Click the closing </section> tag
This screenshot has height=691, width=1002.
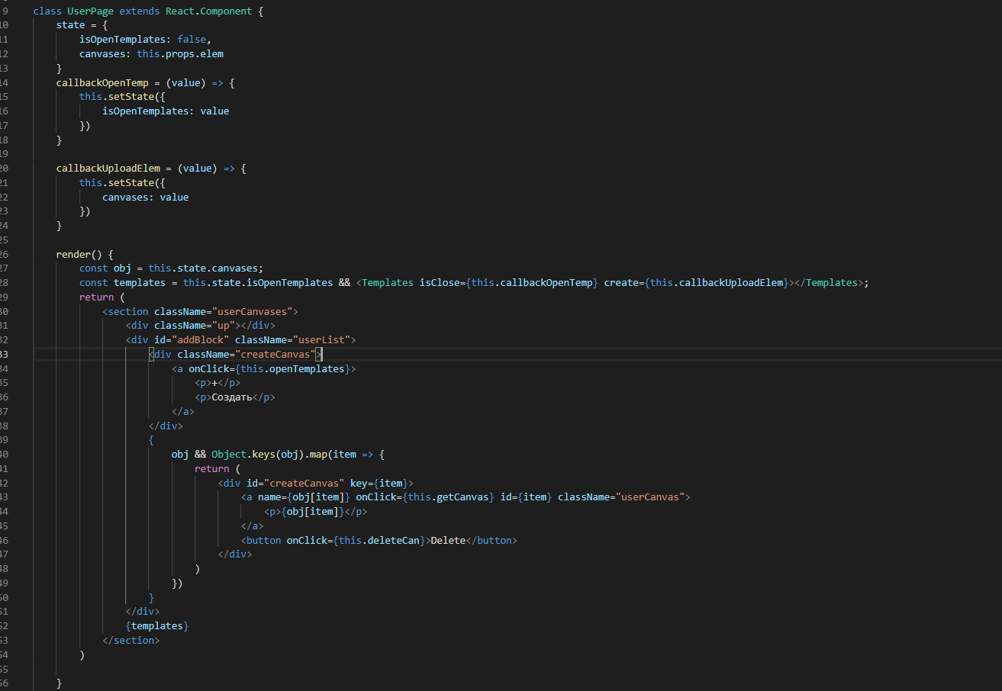pos(131,640)
